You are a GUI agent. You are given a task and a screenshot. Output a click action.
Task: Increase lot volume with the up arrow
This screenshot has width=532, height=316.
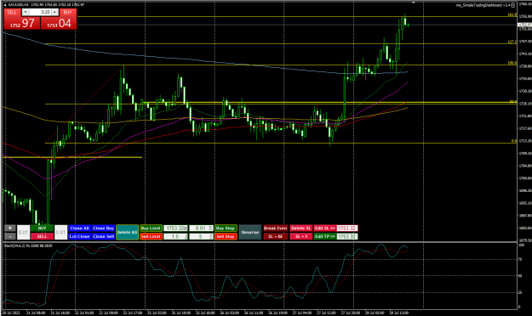pos(55,12)
